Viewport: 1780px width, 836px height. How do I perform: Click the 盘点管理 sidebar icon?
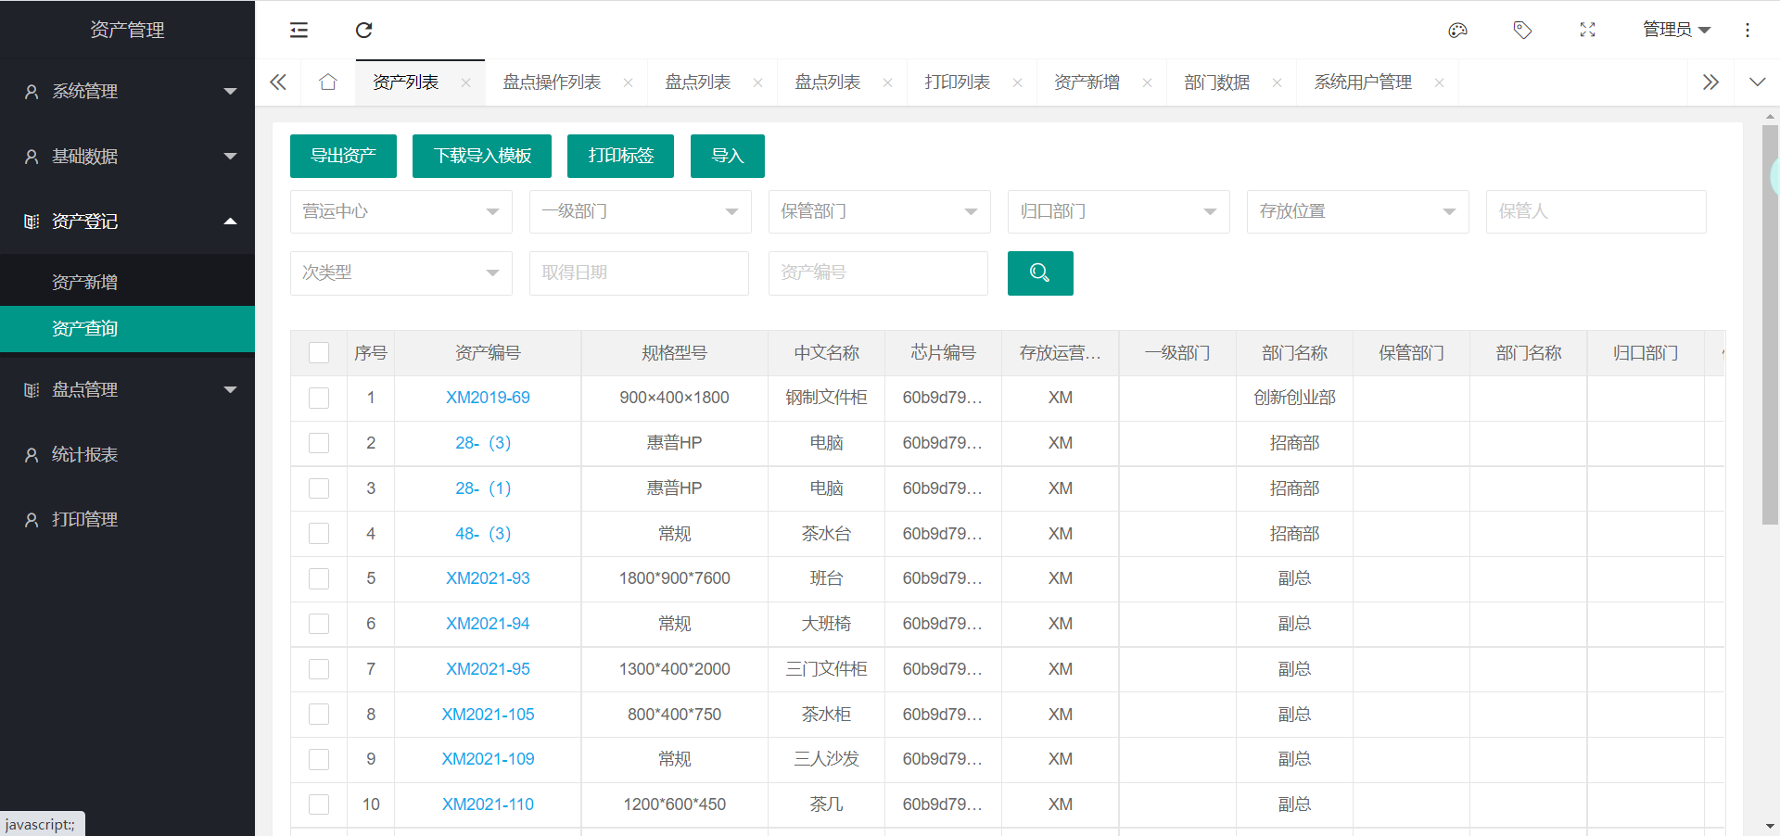tap(32, 390)
